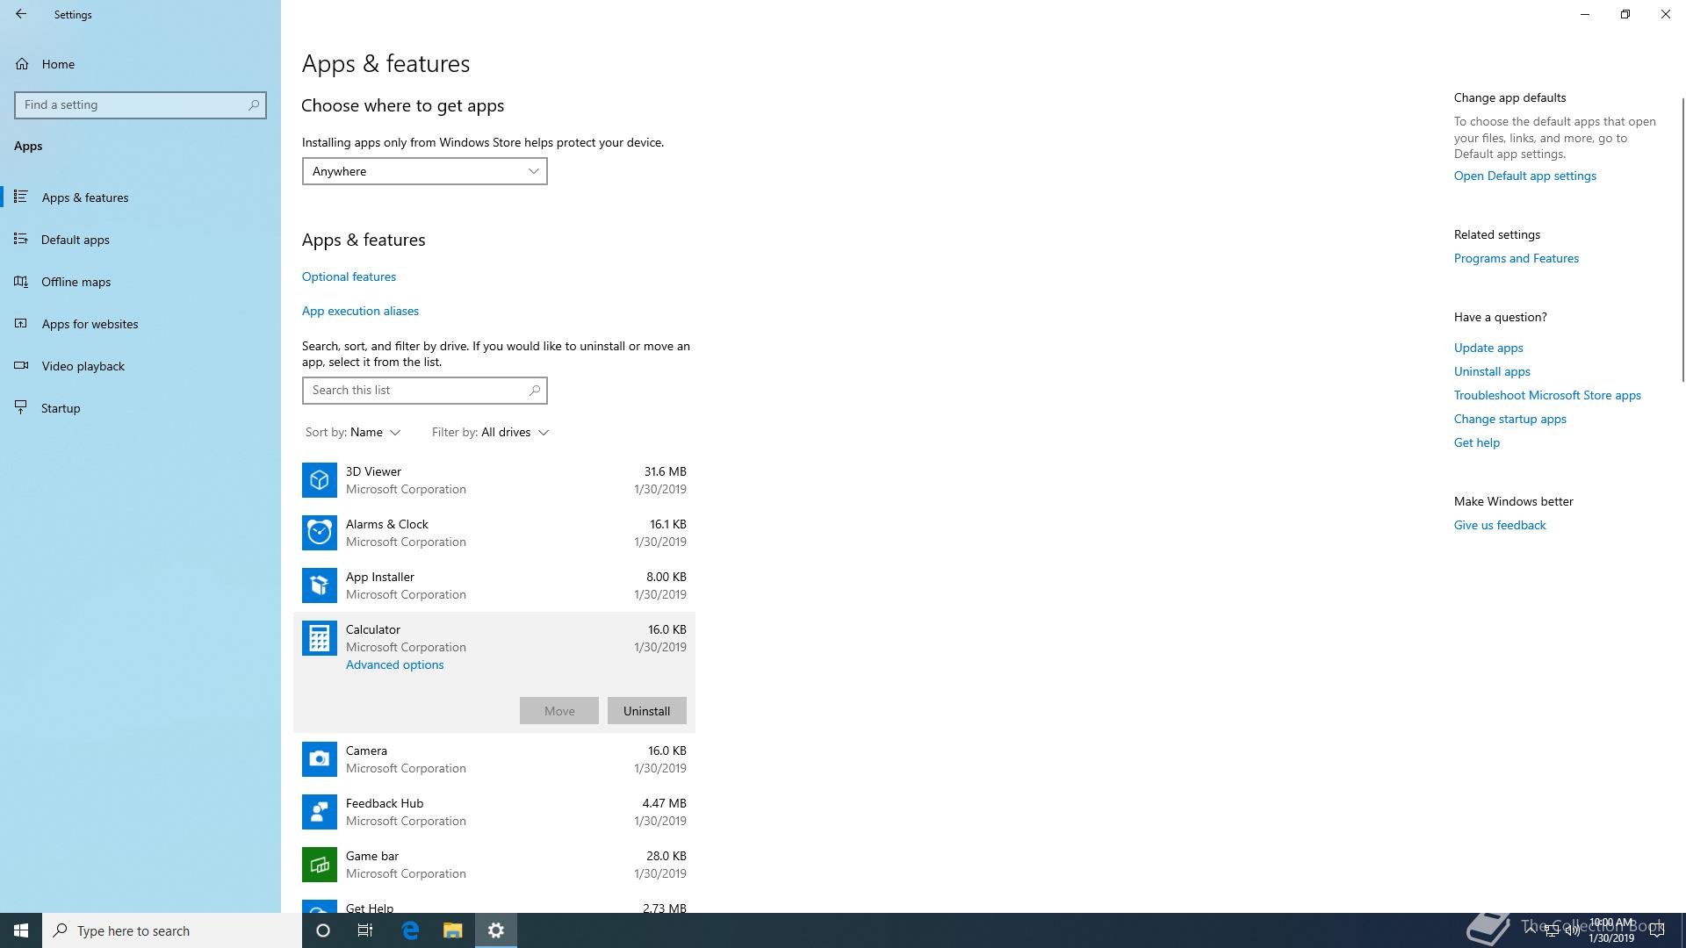Open Startup settings in the sidebar

pyautogui.click(x=140, y=408)
